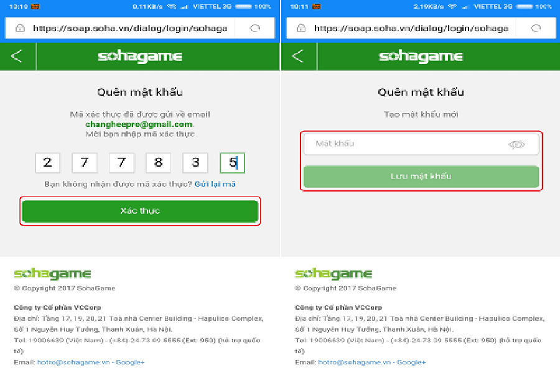The width and height of the screenshot is (560, 375).
Task: Tap the green sohagame footer logo on right
Action: (x=334, y=274)
